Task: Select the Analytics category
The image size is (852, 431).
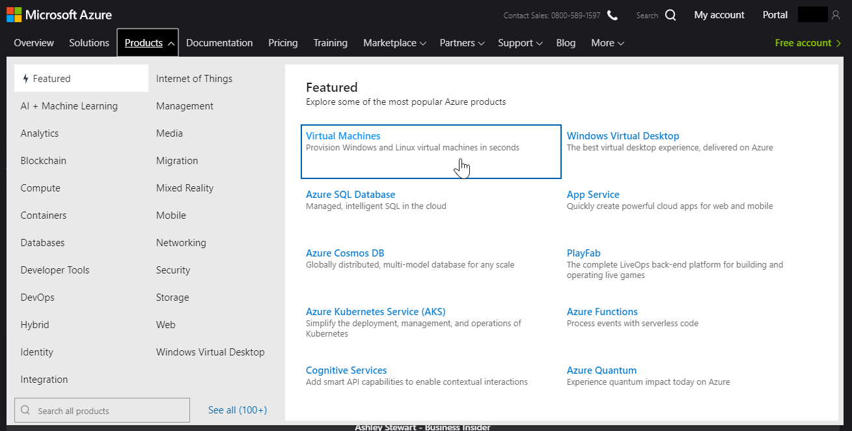Action: click(40, 133)
